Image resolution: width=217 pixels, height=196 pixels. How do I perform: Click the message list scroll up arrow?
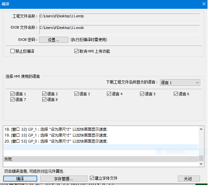(202, 129)
